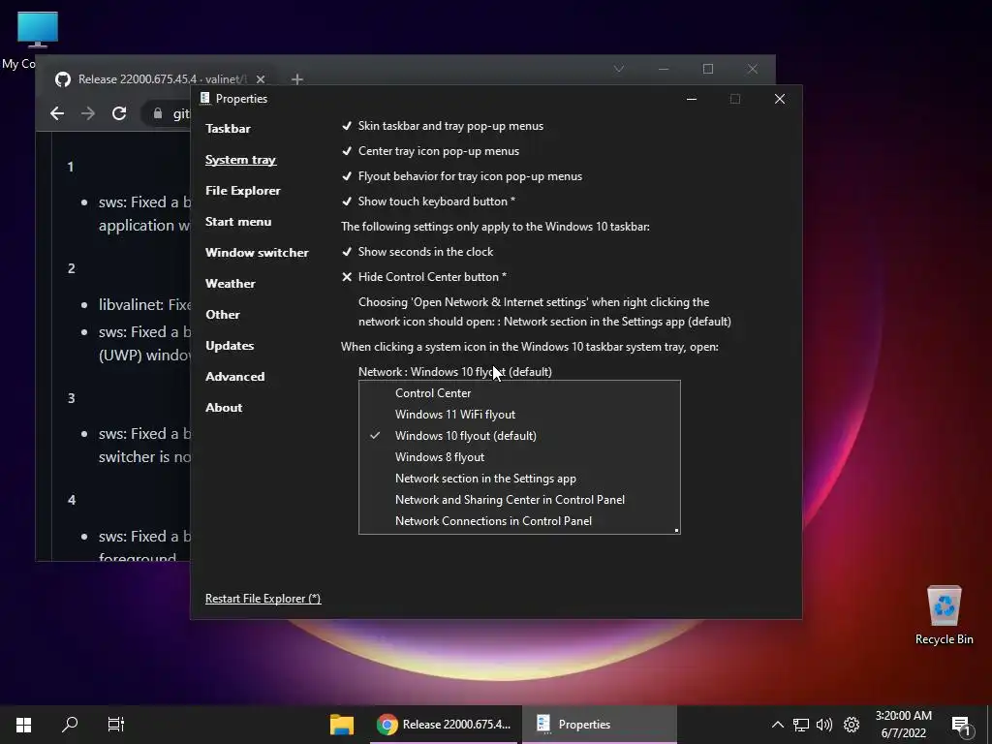Show hidden tray icons chevron
Viewport: 992px width, 744px height.
click(x=778, y=725)
